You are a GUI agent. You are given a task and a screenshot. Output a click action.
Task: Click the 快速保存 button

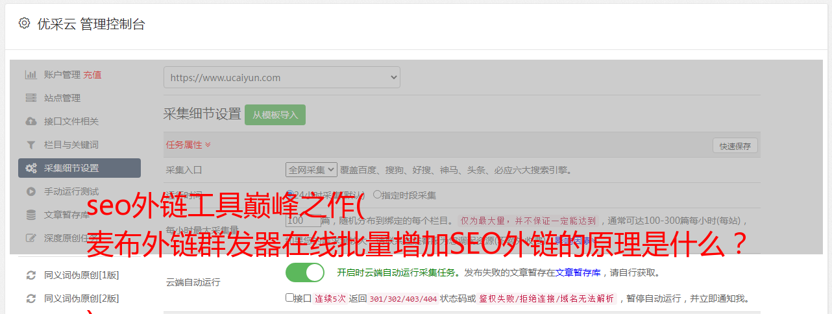click(735, 146)
